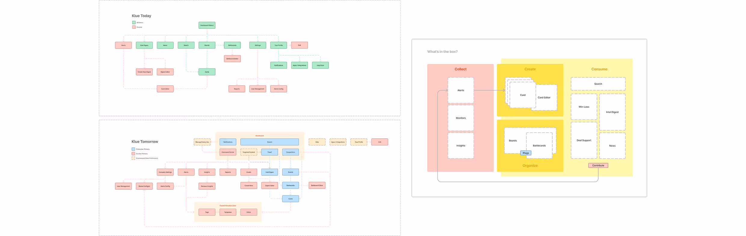
Task: Select the Alerts Config node in Klue Today
Action: 279,89
